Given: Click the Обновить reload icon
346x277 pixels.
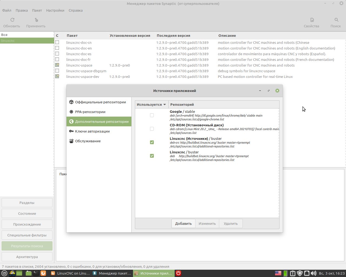Looking at the screenshot, I should pos(12,20).
